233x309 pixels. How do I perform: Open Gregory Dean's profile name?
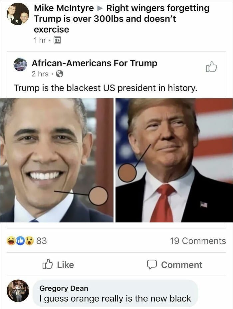coord(64,288)
